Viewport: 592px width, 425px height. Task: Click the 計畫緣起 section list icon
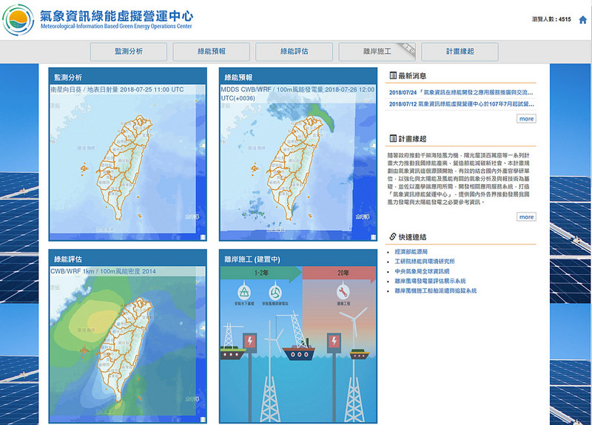click(x=393, y=138)
